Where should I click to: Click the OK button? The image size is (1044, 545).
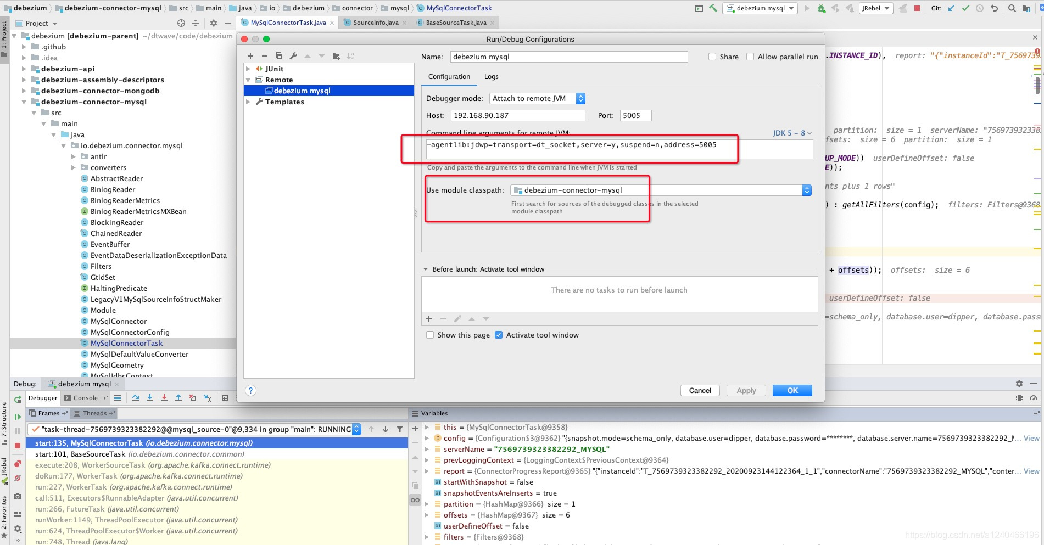click(792, 390)
